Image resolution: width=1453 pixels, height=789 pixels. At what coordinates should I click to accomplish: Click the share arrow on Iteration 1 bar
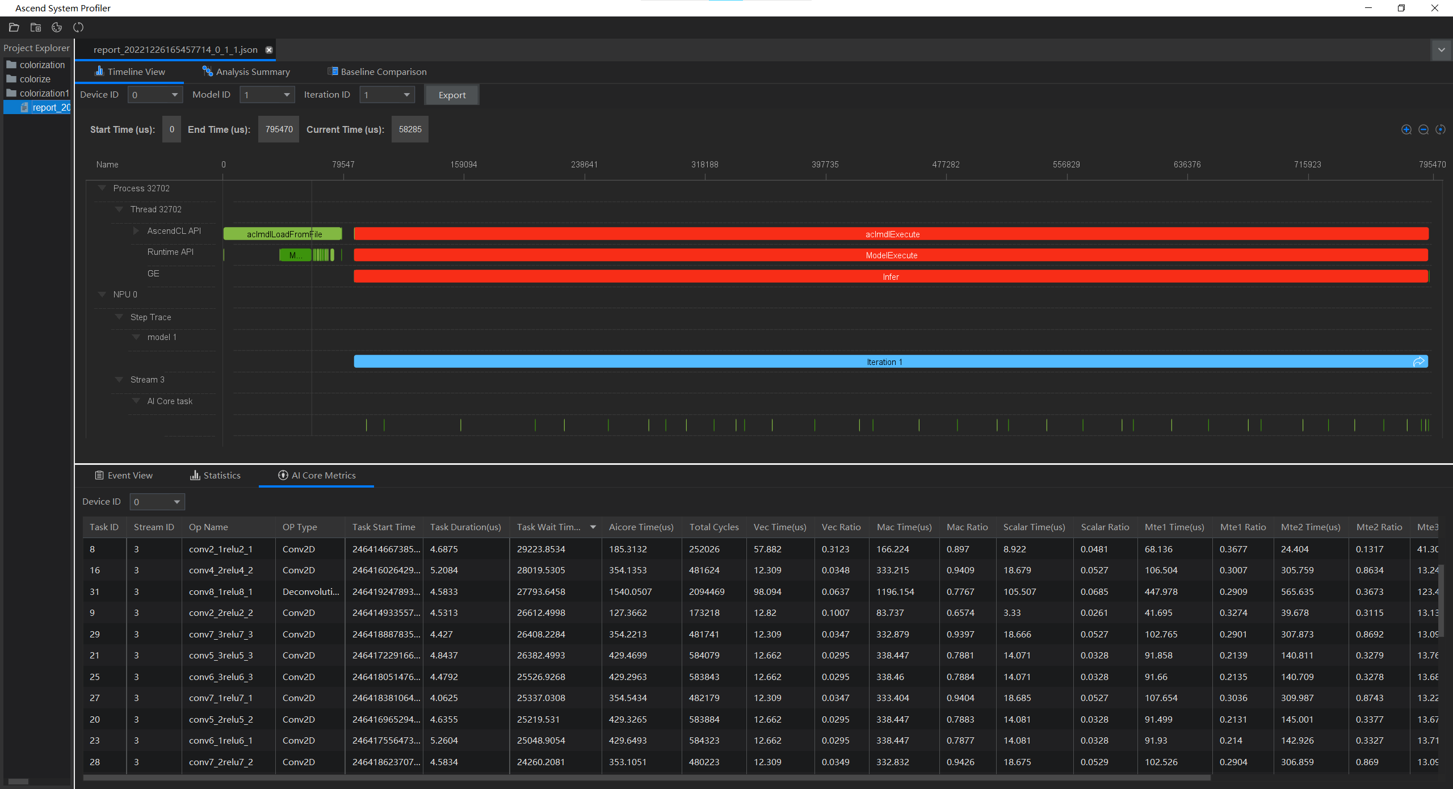1418,362
